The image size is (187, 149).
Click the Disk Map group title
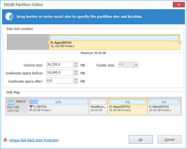click(x=13, y=92)
